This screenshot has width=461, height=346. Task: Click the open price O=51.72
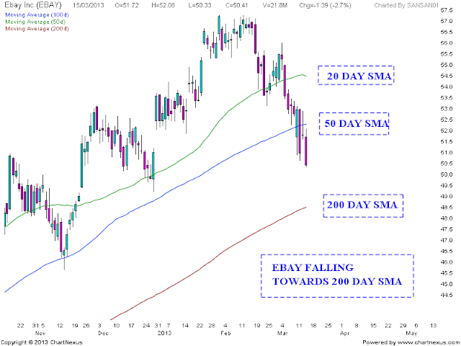click(126, 5)
